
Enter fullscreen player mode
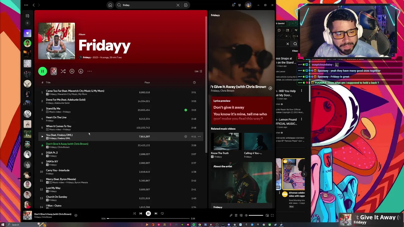tap(272, 215)
